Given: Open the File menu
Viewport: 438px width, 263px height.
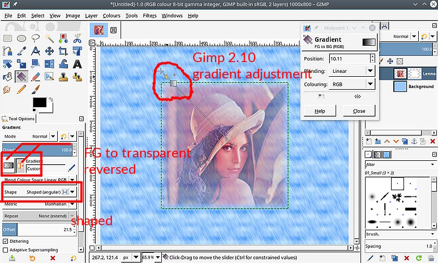Looking at the screenshot, I should click(8, 16).
